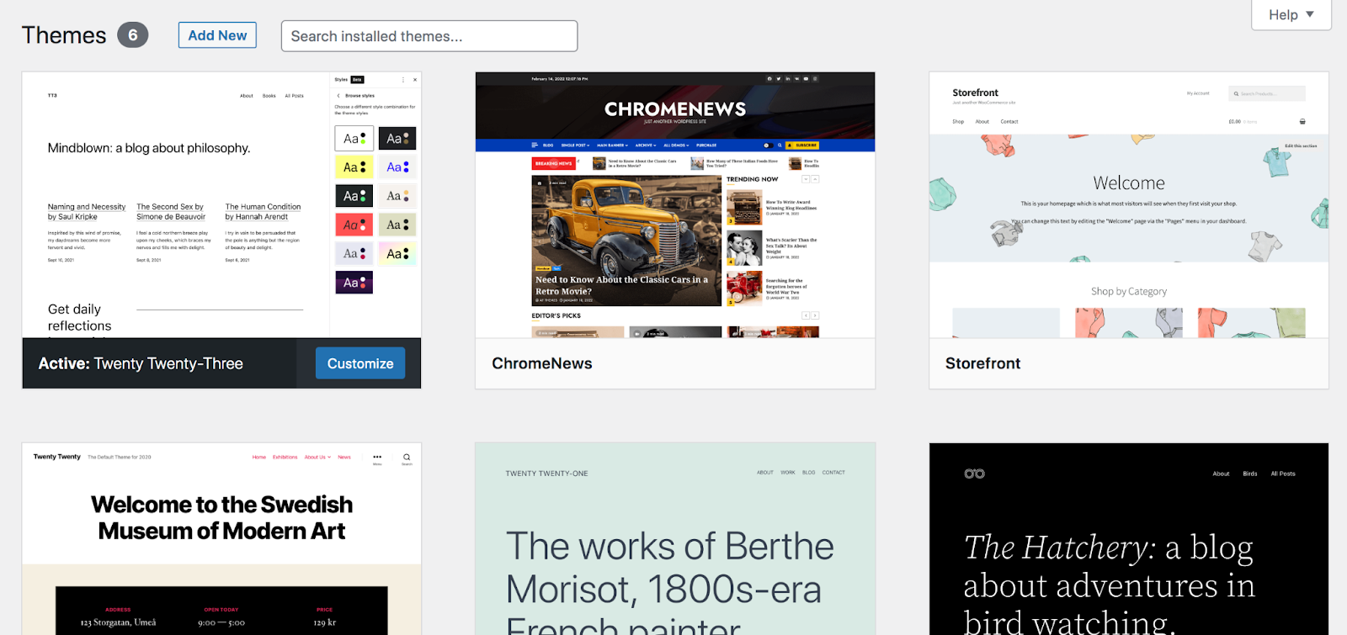The height and width of the screenshot is (635, 1347).
Task: Open the Storefront theme thumbnail
Action: click(1129, 205)
